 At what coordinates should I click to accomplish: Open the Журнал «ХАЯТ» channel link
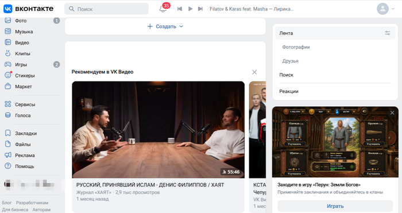click(94, 192)
